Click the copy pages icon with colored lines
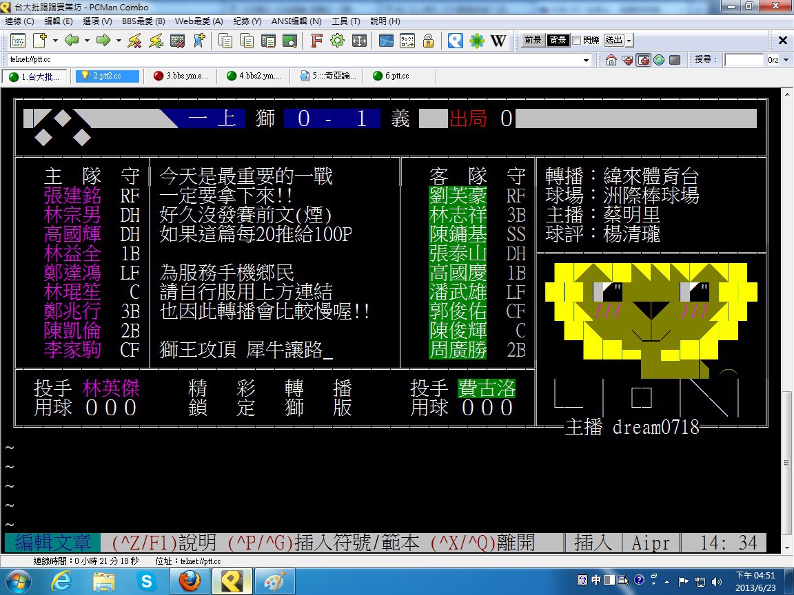The height and width of the screenshot is (595, 794). pos(247,41)
